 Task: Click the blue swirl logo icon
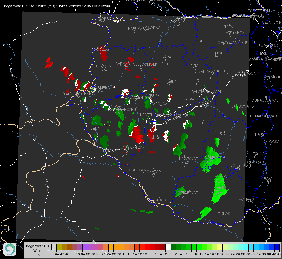pos(10,249)
